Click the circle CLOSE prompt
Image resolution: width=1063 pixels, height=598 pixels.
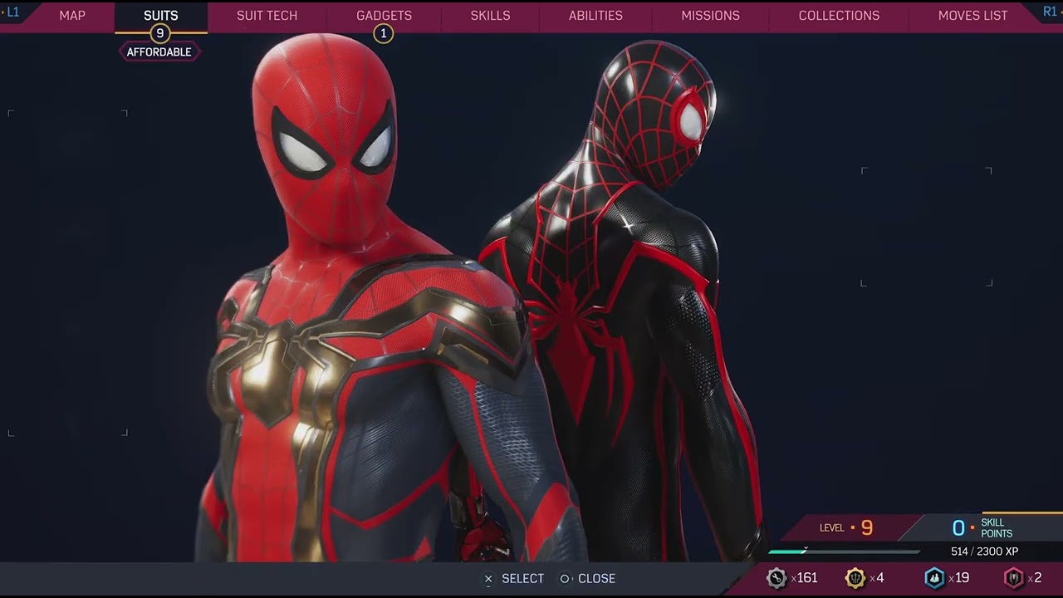(x=587, y=578)
